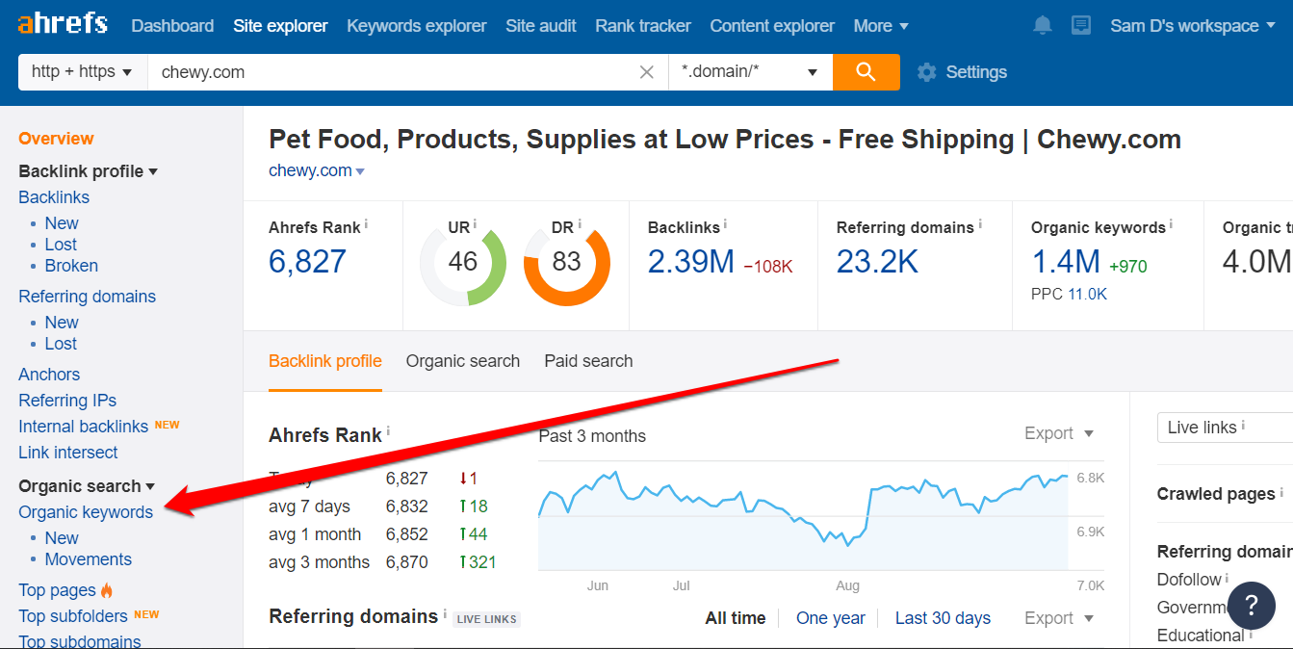1293x649 pixels.
Task: Show info icon in Live links box
Action: pos(1243,425)
